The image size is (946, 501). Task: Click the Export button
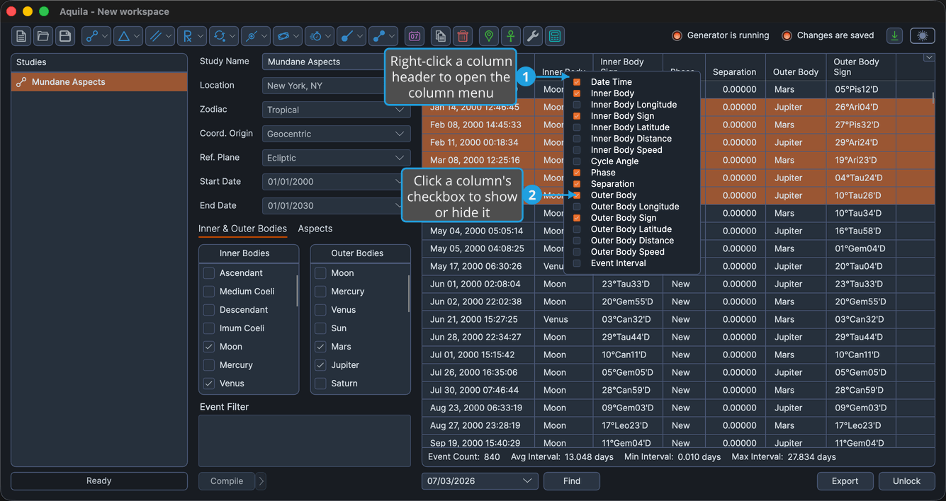(x=845, y=481)
